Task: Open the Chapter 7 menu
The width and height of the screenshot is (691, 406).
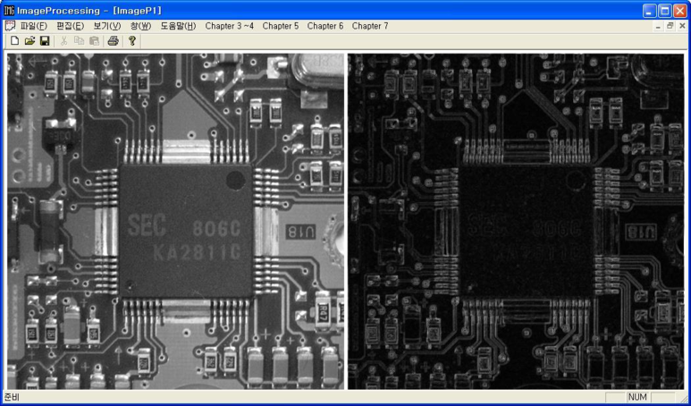Action: pyautogui.click(x=370, y=26)
